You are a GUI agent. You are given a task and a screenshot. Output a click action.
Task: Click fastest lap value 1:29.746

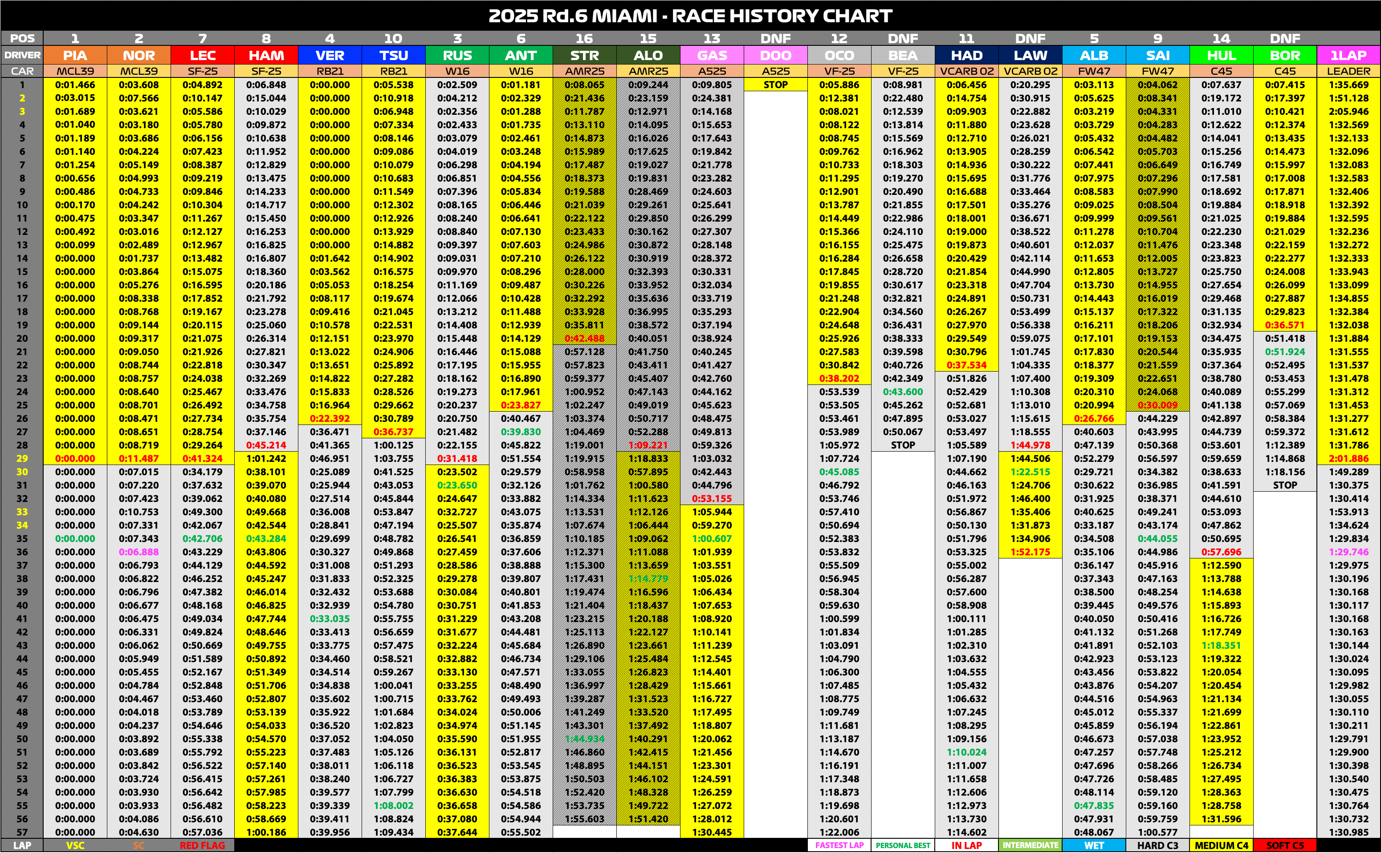tap(1349, 552)
